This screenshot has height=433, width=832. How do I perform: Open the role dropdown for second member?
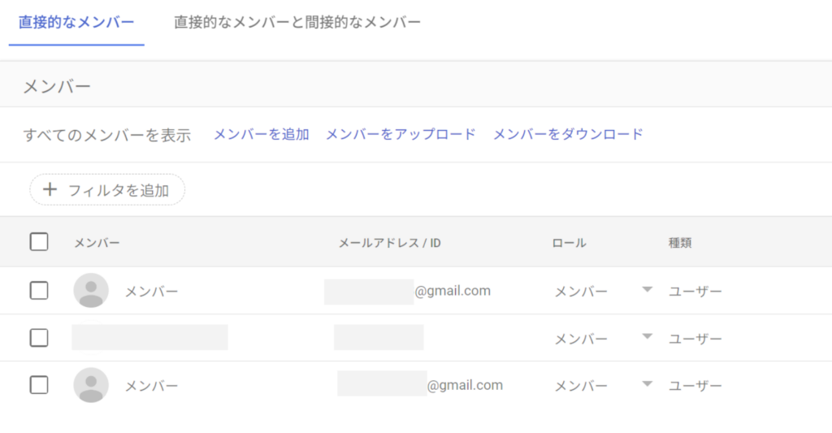647,337
